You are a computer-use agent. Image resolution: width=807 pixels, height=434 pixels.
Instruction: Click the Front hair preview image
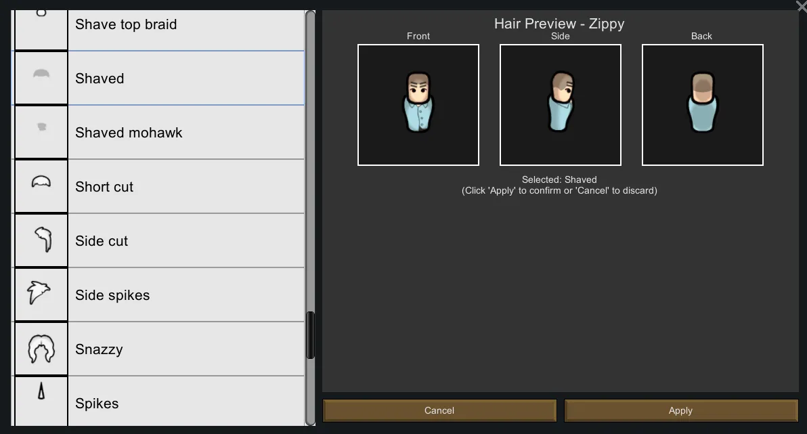coord(418,105)
